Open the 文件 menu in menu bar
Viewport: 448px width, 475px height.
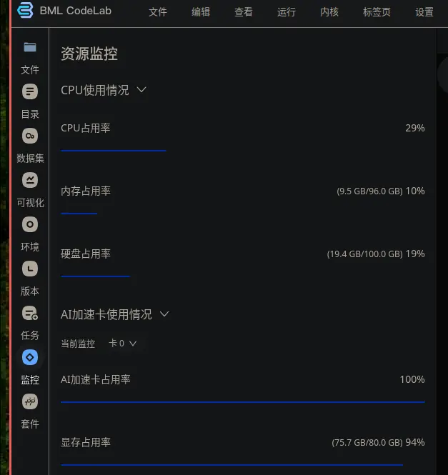(158, 12)
